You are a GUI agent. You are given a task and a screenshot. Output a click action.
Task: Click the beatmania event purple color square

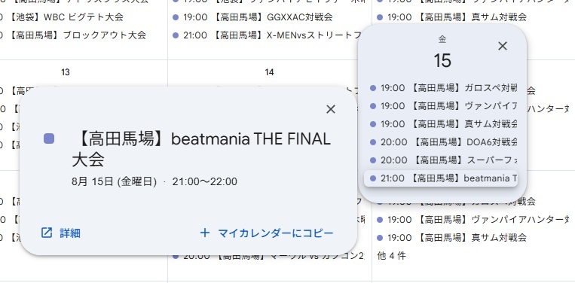49,138
